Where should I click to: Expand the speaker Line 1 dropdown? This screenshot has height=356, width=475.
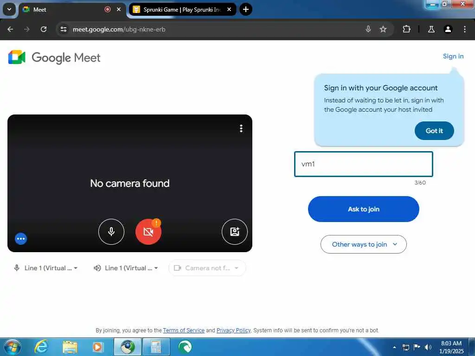pyautogui.click(x=126, y=268)
